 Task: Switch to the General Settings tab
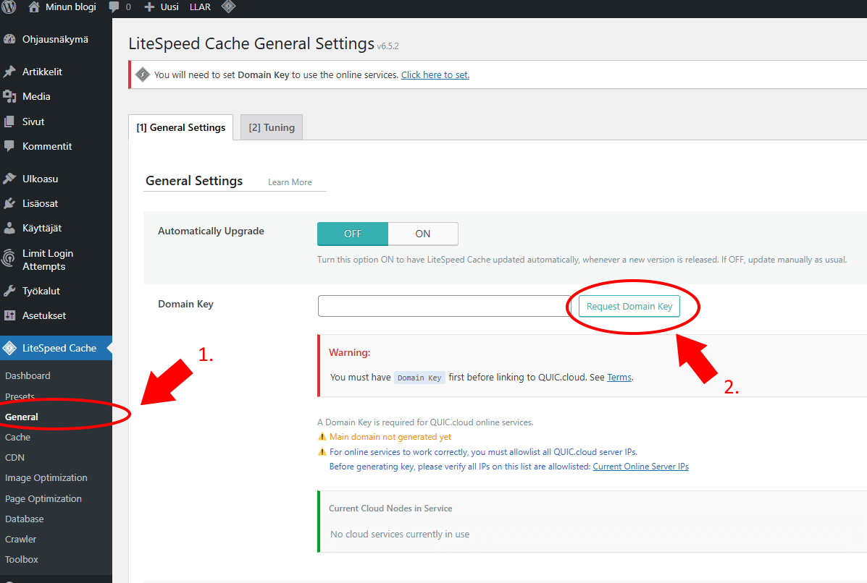tap(181, 127)
